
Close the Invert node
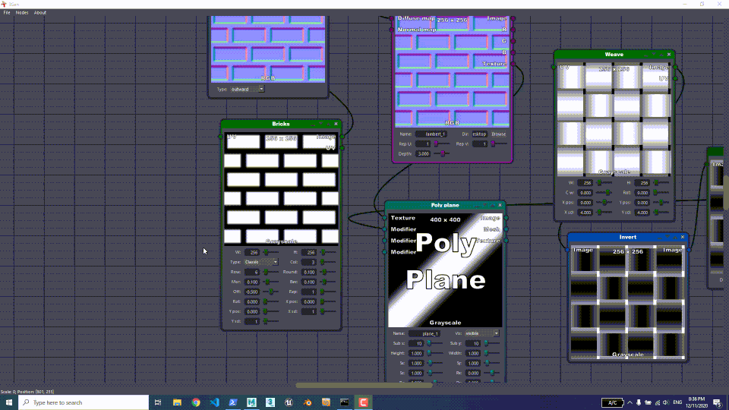[x=682, y=237]
